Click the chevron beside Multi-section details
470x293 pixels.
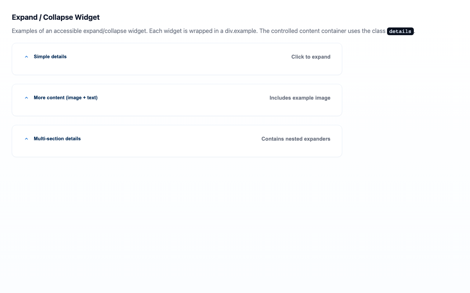[x=26, y=138]
